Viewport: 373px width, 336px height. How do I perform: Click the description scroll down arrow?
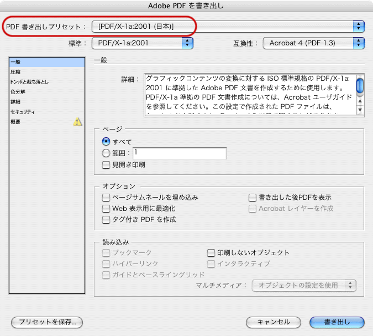tap(360, 110)
